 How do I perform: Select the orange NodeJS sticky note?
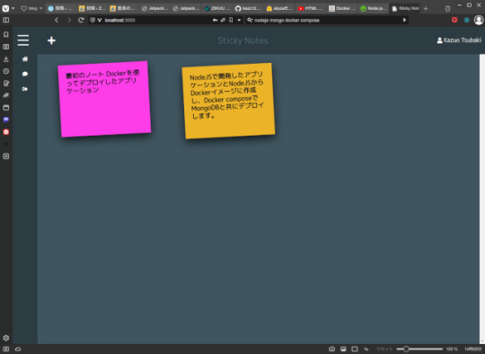point(228,101)
